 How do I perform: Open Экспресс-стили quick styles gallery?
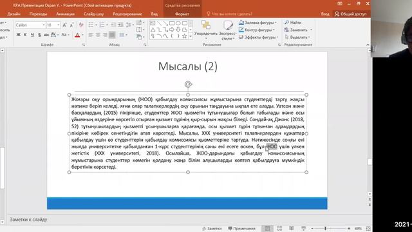[x=227, y=30]
